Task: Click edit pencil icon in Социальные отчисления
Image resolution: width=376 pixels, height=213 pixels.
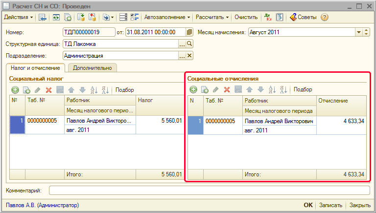Action: coord(215,89)
